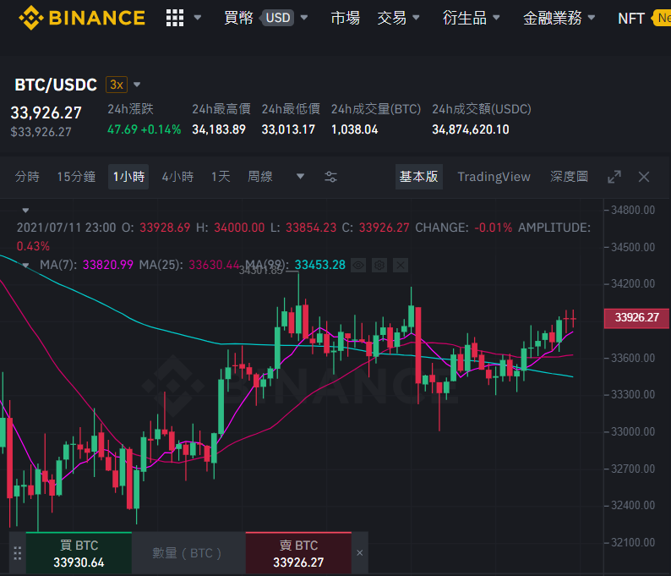The image size is (671, 576).
Task: Switch to the 15分鐘 interval
Action: coord(76,177)
